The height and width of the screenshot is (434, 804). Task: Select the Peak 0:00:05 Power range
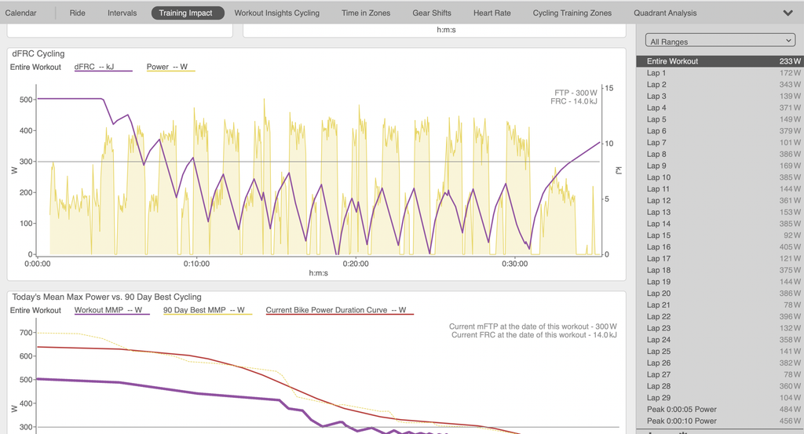(720, 410)
